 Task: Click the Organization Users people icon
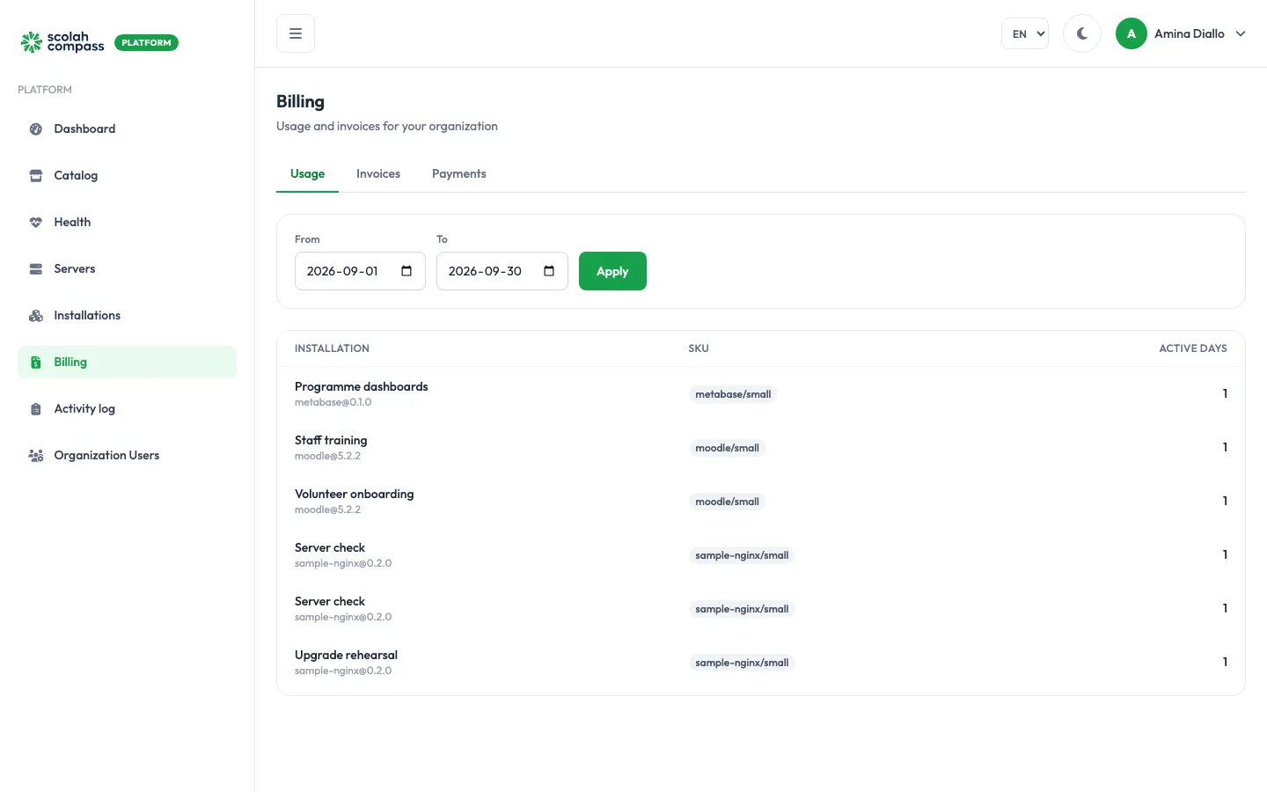(x=36, y=456)
